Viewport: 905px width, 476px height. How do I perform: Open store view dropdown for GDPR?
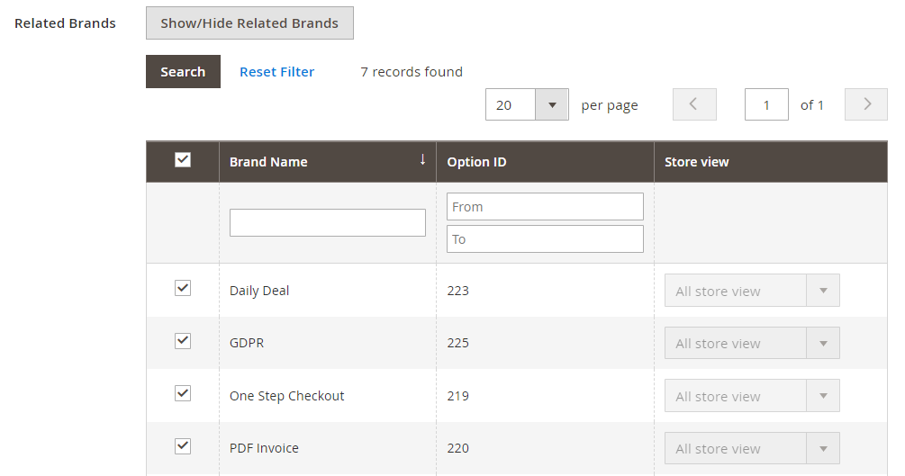pos(751,343)
